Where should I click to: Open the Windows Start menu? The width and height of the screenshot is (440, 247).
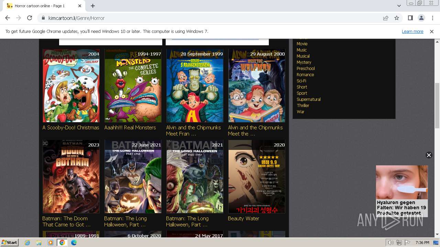[9, 242]
